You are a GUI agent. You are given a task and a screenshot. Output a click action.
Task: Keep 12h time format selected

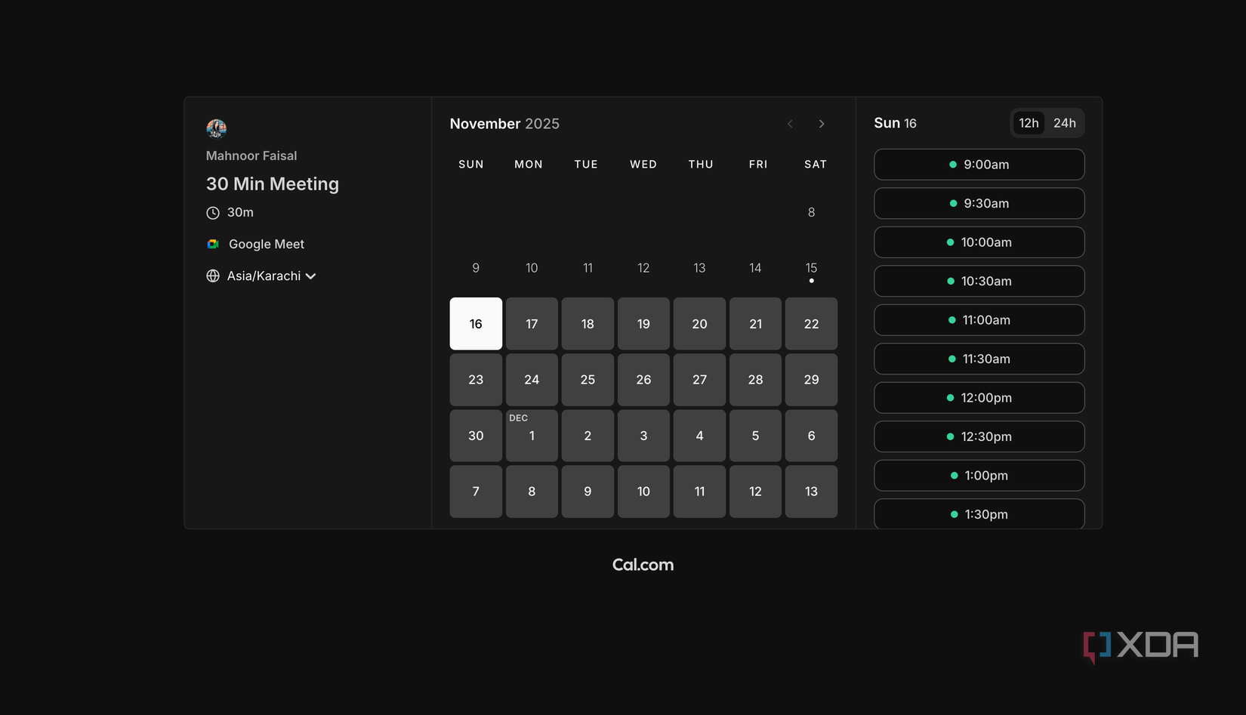click(x=1028, y=122)
